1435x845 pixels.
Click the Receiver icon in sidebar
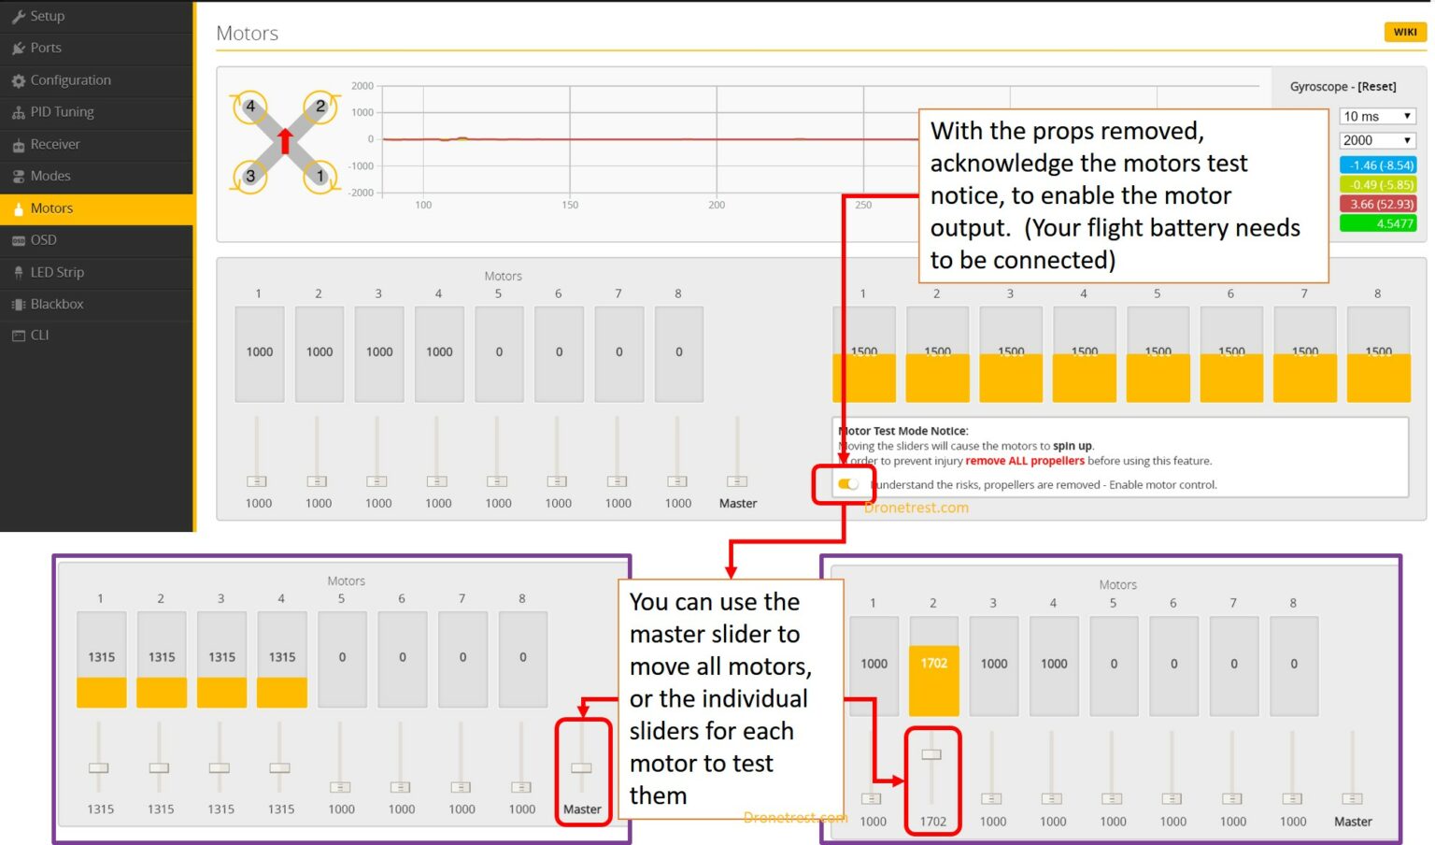click(18, 146)
